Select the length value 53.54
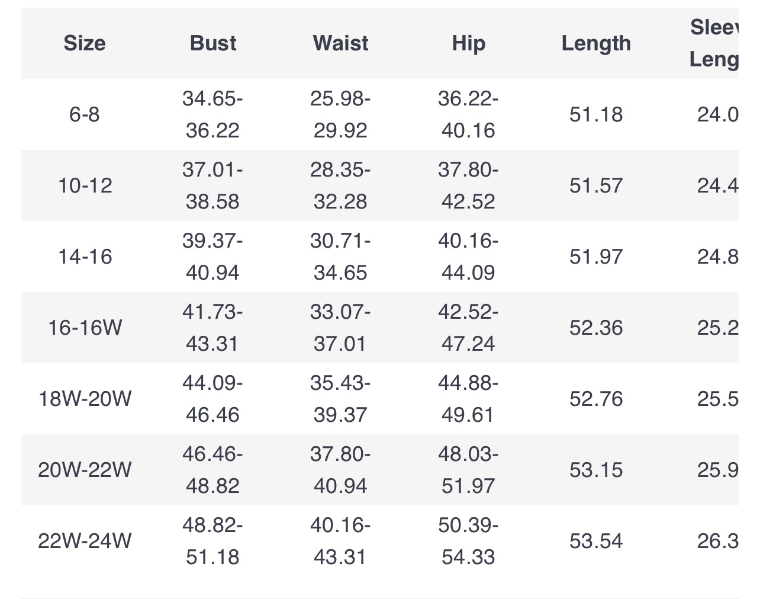The image size is (760, 599). coord(596,541)
